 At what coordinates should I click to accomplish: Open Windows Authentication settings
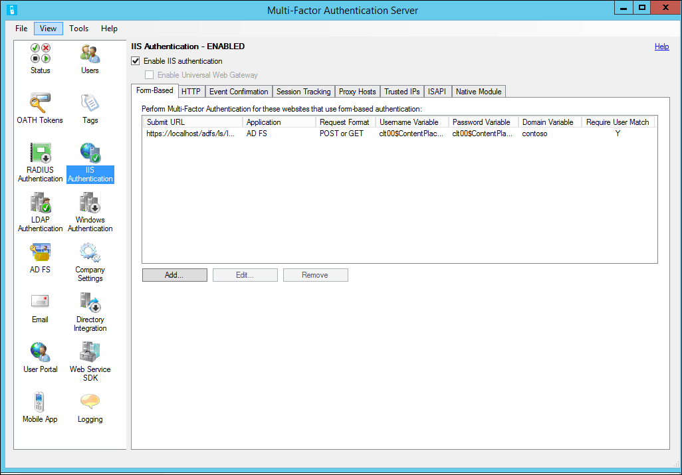[90, 213]
